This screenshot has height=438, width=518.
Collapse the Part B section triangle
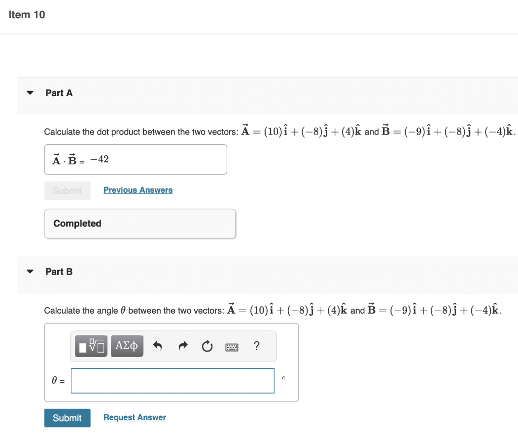(30, 272)
